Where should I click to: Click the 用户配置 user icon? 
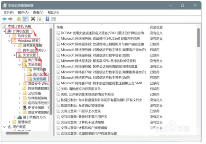pos(9,127)
